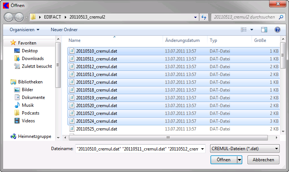
Task: Select EDIFACT in the address path
Action: (52, 17)
